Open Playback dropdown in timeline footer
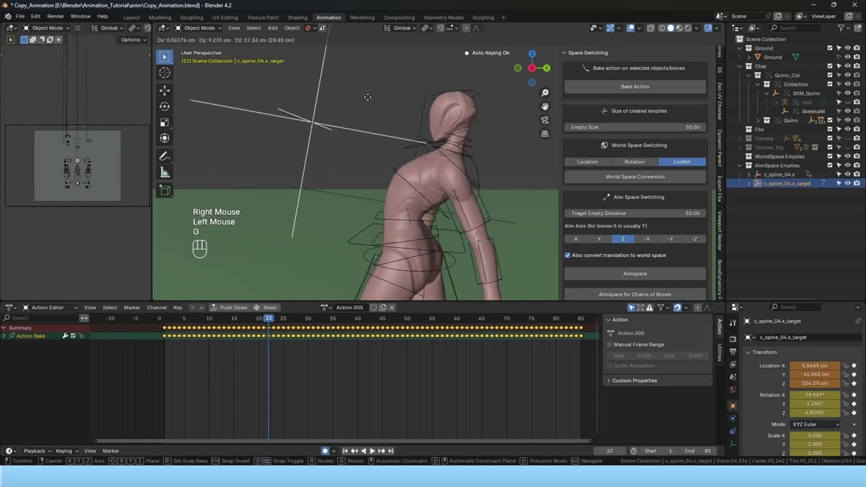 [x=37, y=450]
